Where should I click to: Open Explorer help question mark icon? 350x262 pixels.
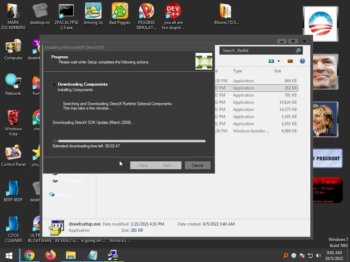click(x=302, y=61)
